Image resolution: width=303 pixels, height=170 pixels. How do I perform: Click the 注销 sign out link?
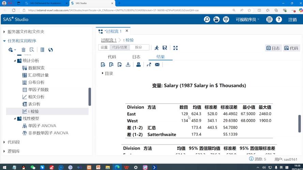(x=292, y=20)
